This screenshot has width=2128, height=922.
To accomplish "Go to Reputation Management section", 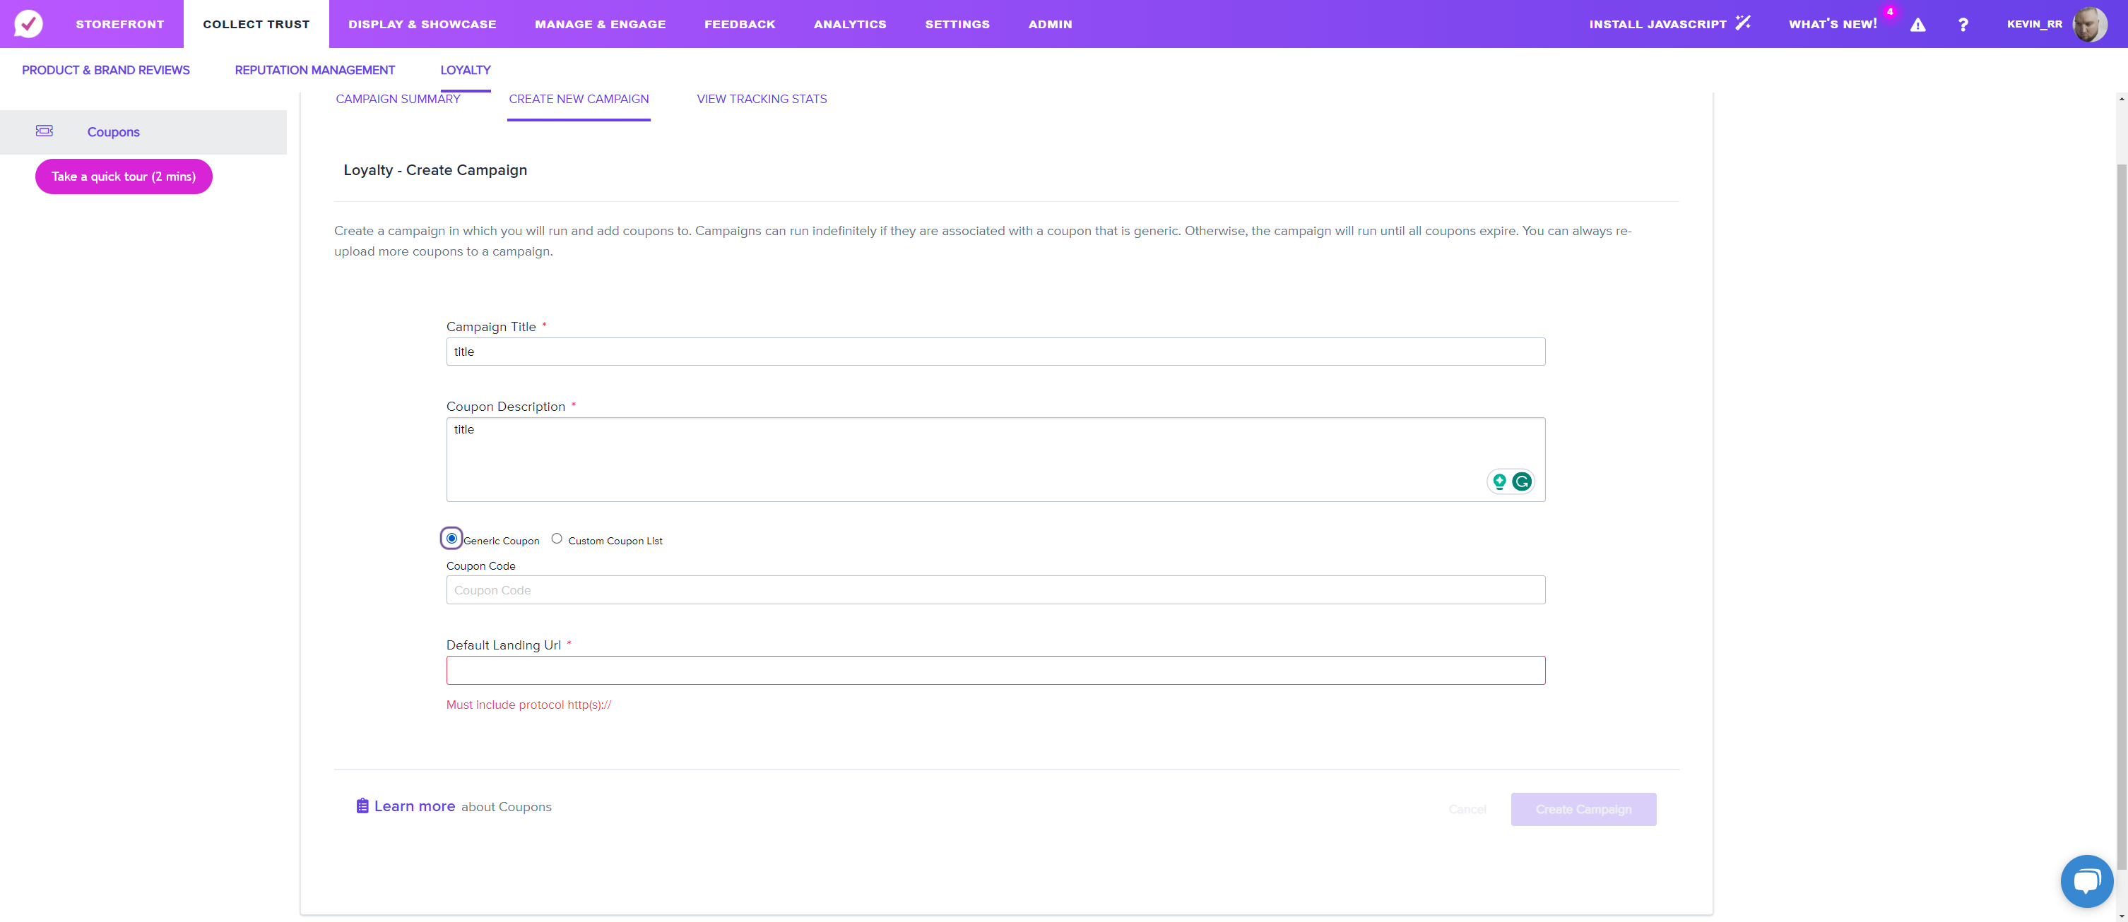I will coord(314,70).
